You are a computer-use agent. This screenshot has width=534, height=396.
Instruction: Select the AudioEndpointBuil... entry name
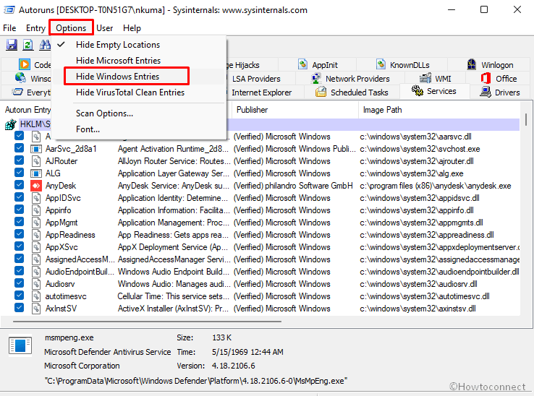80,272
